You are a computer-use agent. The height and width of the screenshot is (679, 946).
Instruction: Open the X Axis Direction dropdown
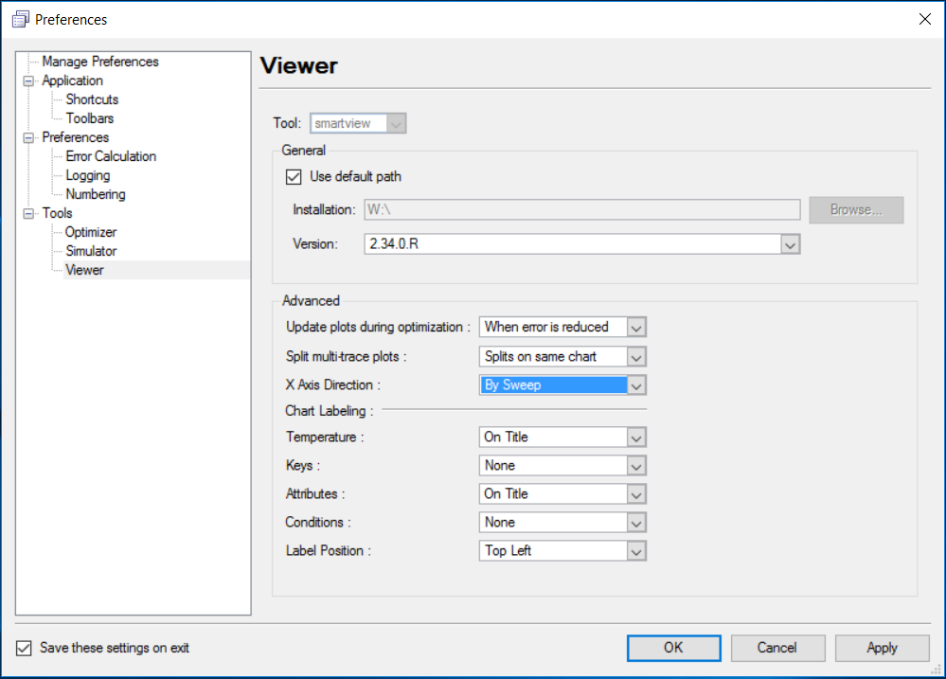pos(636,385)
